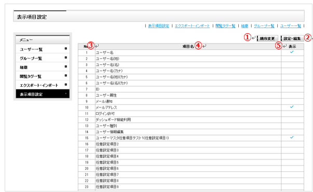Open the グループ一覧 top navigation link
The width and height of the screenshot is (313, 192).
click(264, 26)
